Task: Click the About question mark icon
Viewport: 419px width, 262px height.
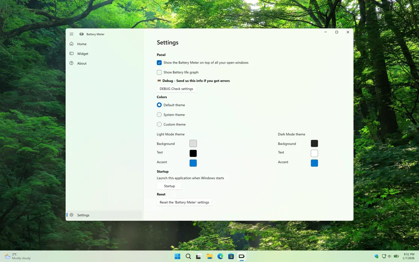Action: (x=71, y=63)
